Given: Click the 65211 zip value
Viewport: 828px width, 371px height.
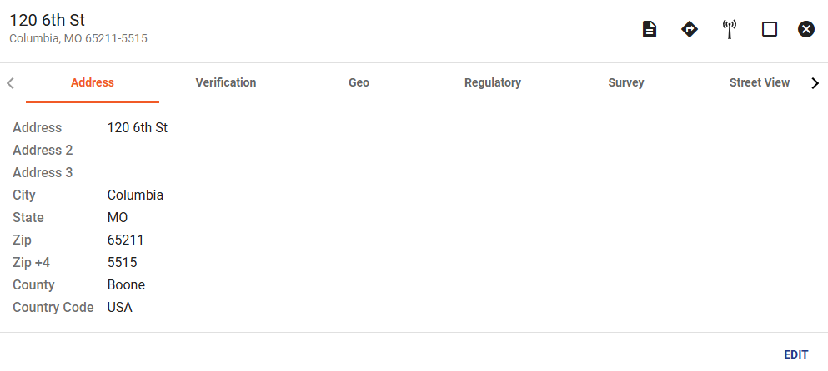Looking at the screenshot, I should click(x=125, y=240).
